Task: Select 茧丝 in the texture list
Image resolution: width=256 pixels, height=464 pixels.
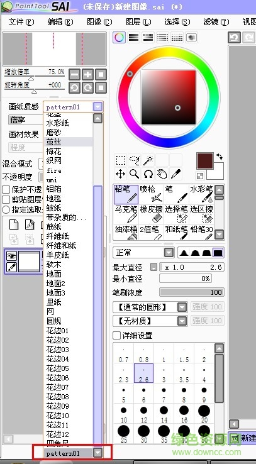Action: coord(69,141)
